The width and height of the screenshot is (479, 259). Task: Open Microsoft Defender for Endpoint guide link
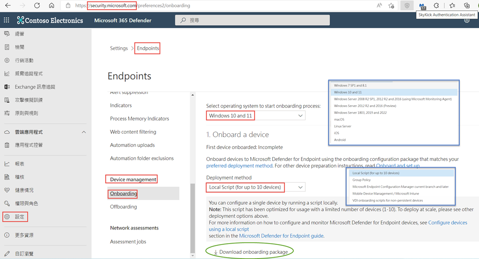[x=281, y=236]
